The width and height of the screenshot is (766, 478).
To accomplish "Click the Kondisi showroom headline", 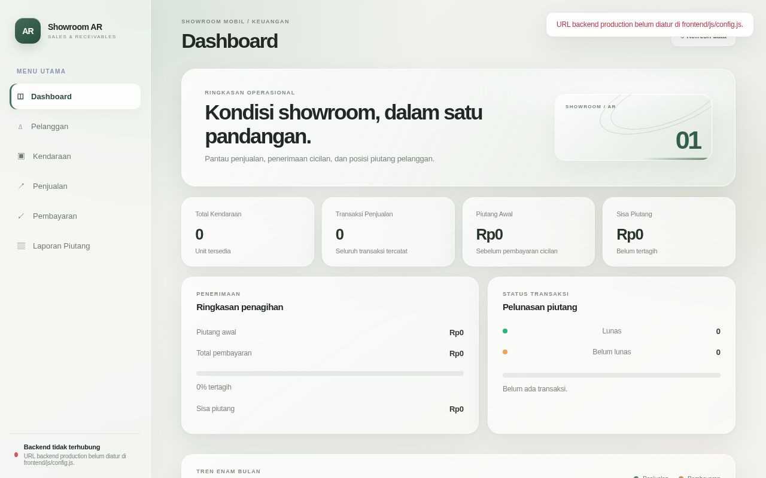I will (x=344, y=124).
